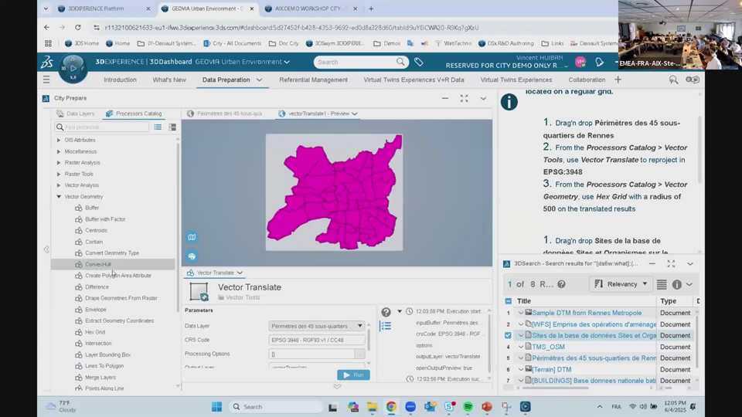The width and height of the screenshot is (742, 417).
Task: Open Spotify from the taskbar
Action: pos(468,407)
